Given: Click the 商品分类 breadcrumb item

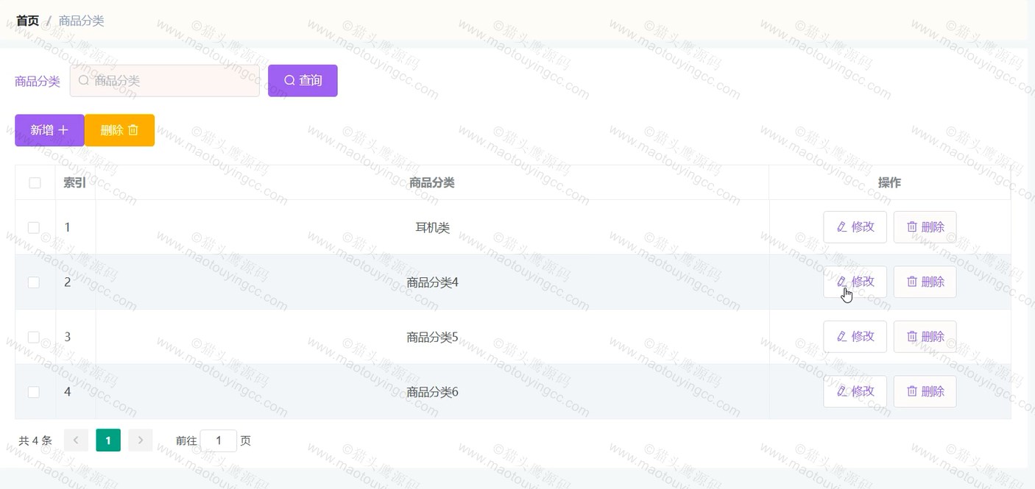Looking at the screenshot, I should (81, 21).
